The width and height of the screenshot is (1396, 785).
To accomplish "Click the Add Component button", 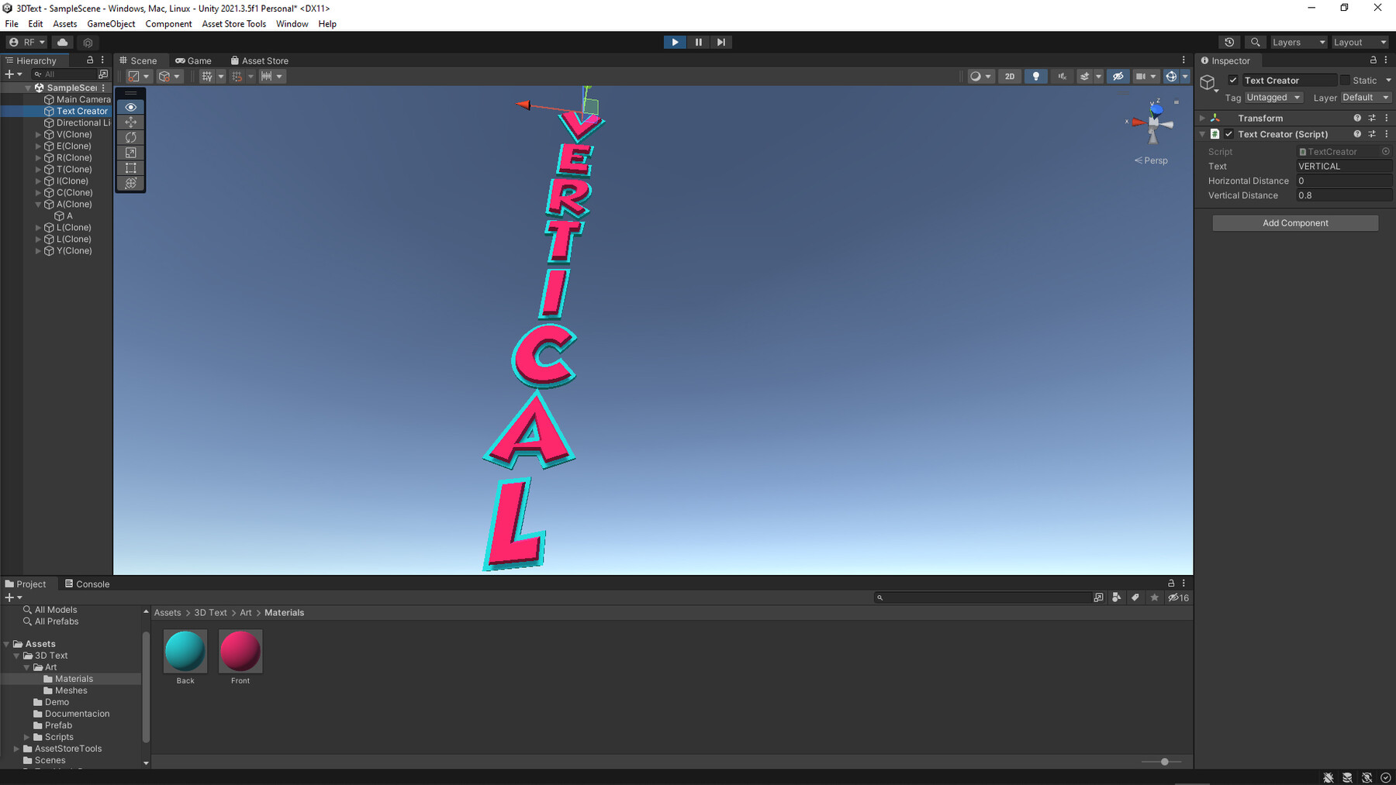I will coord(1295,223).
